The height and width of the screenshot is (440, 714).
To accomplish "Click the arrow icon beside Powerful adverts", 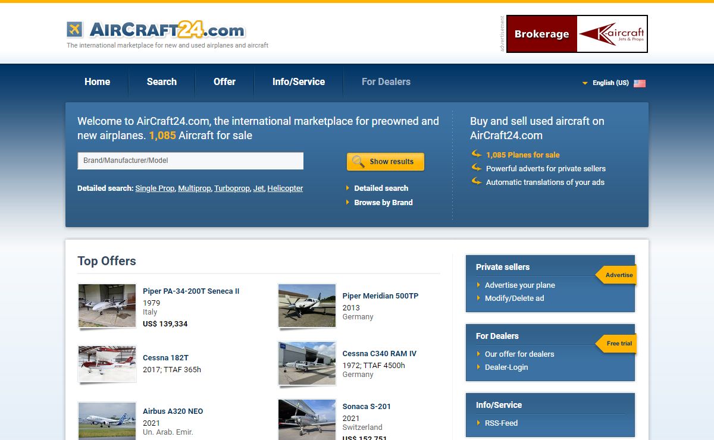I will pos(477,168).
